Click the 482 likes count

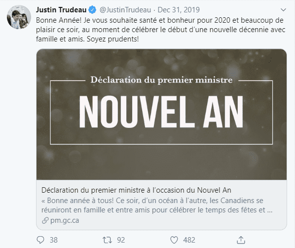point(189,240)
